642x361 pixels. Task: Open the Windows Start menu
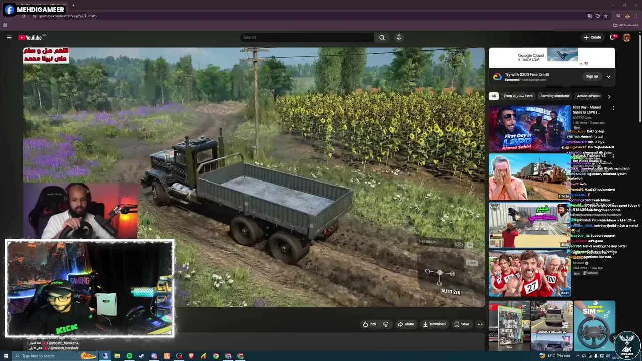[6, 356]
